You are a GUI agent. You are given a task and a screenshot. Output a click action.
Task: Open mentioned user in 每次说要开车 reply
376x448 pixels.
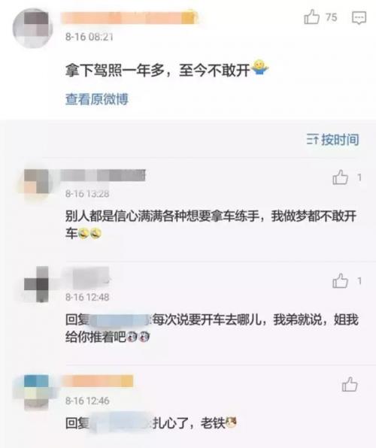(120, 319)
